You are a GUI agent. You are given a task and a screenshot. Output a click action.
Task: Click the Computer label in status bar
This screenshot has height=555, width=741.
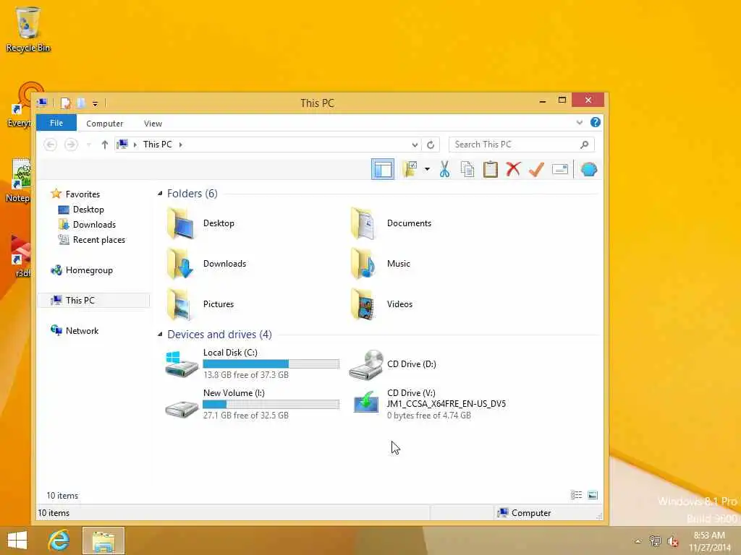pos(531,513)
